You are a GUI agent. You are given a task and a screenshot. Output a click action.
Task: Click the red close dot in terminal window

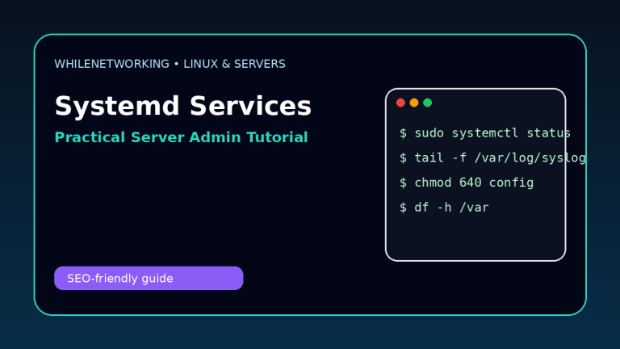click(x=400, y=103)
